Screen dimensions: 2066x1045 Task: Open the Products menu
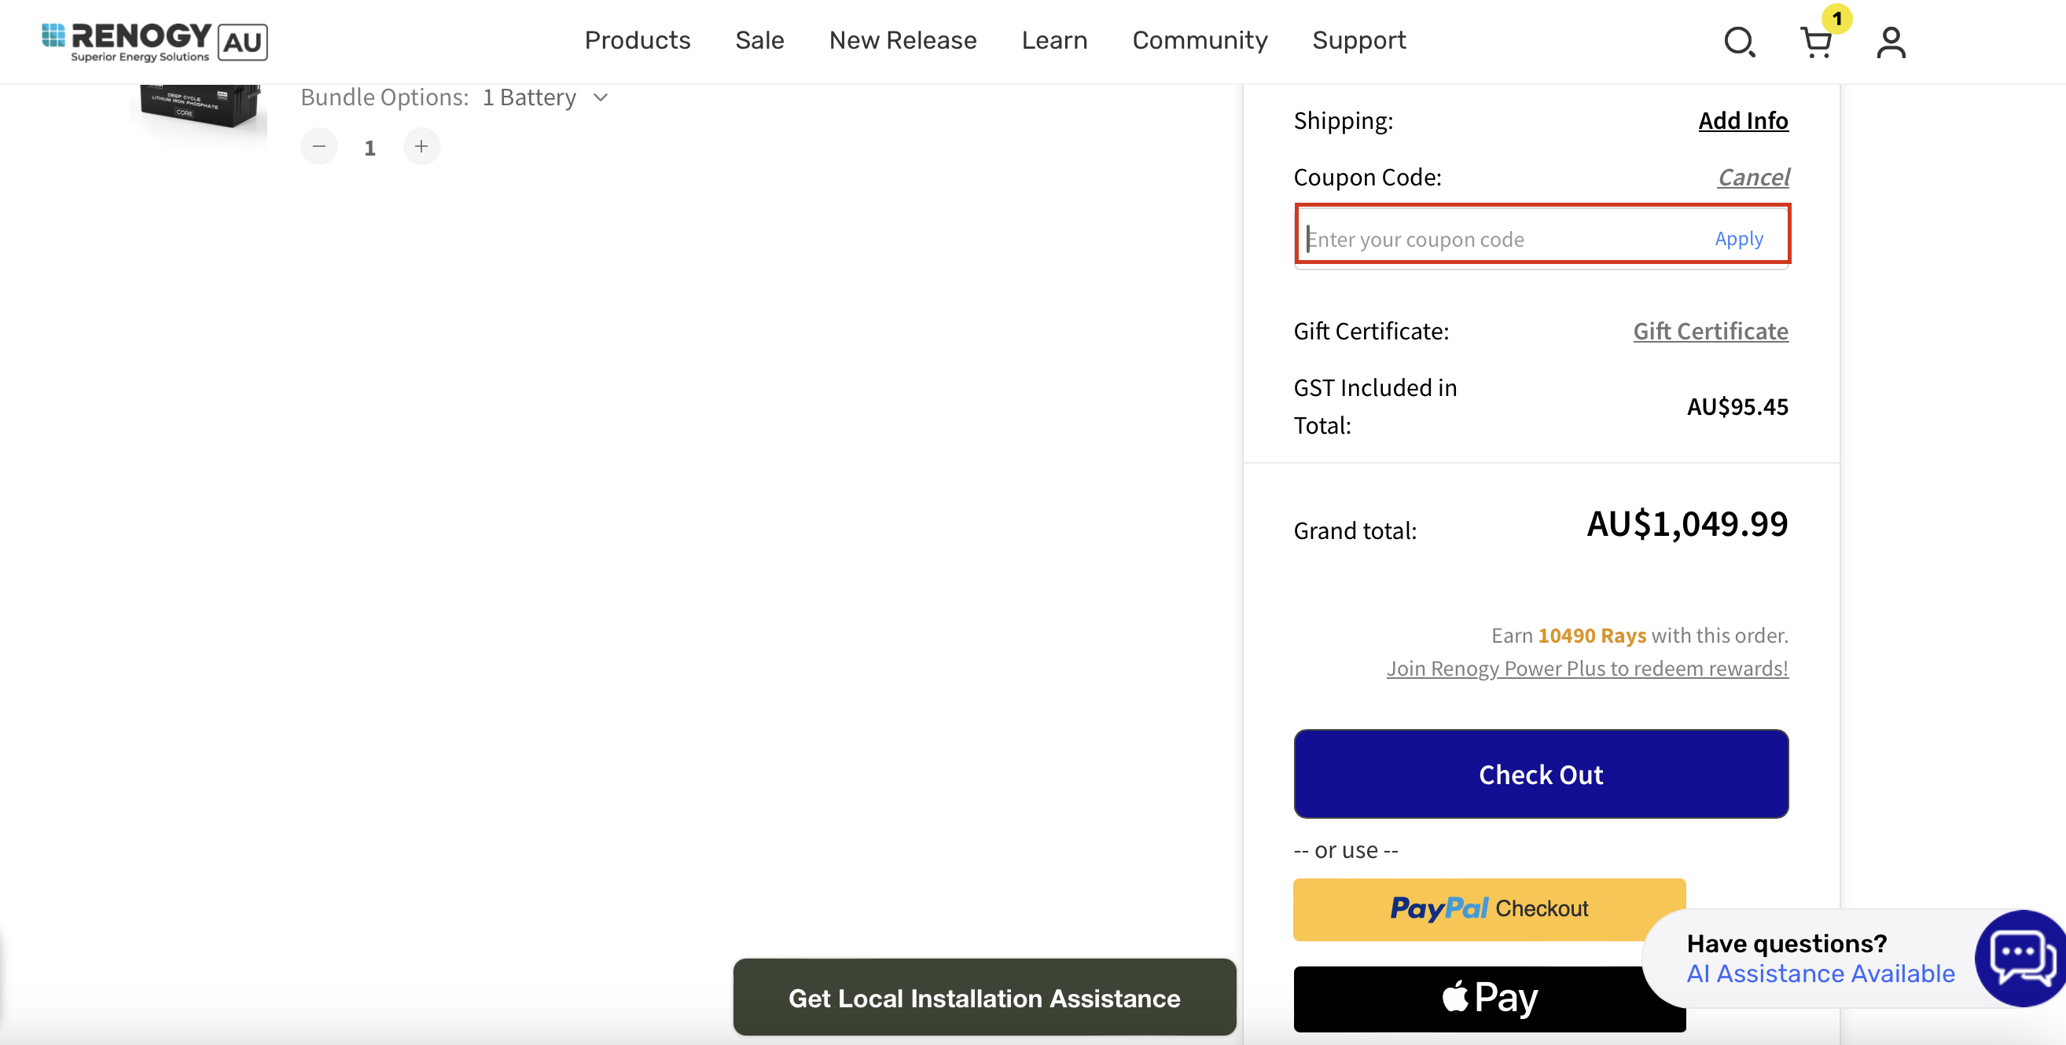point(638,40)
